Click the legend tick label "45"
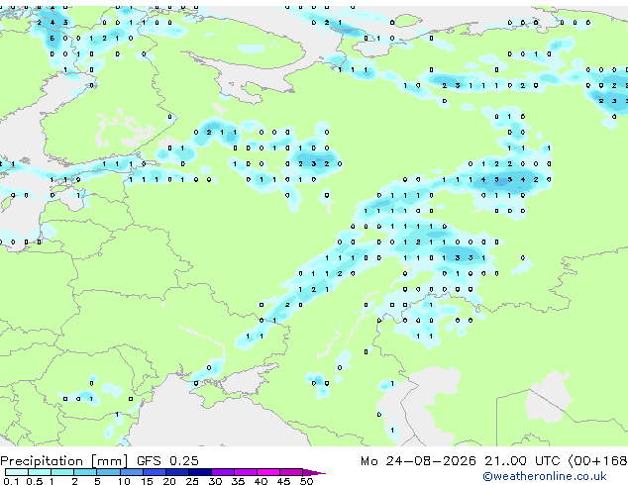Image resolution: width=628 pixels, height=485 pixels. (284, 481)
